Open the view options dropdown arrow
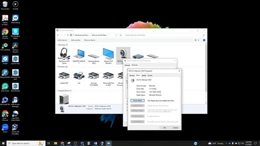Viewport: 260px width, 146px height. (199, 40)
